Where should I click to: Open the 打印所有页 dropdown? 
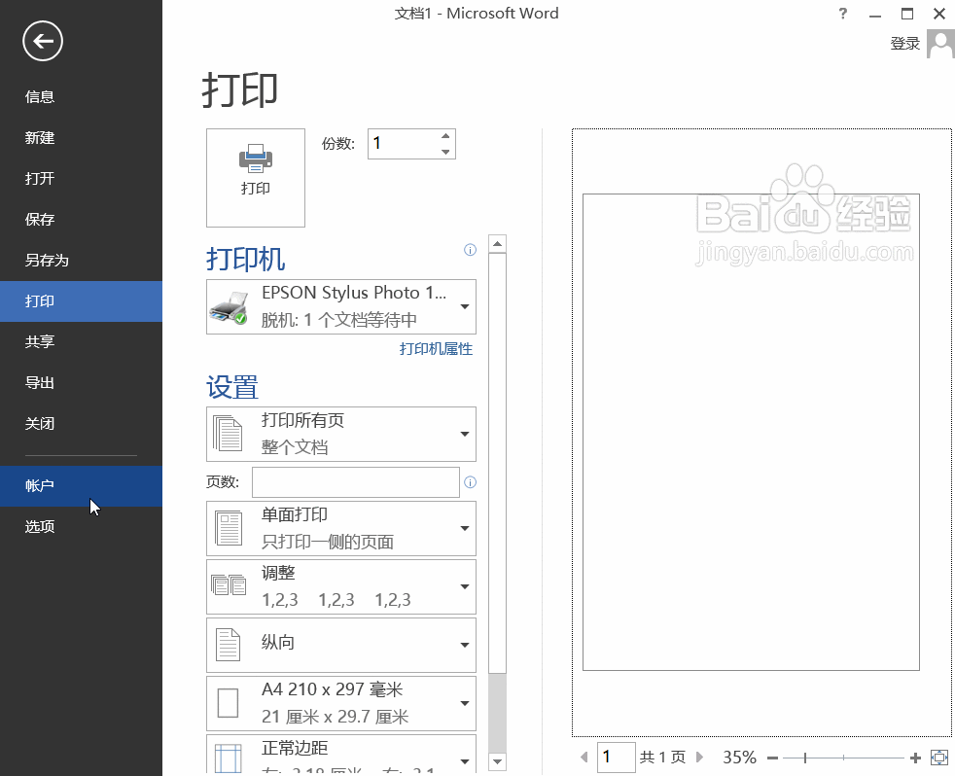coord(341,434)
